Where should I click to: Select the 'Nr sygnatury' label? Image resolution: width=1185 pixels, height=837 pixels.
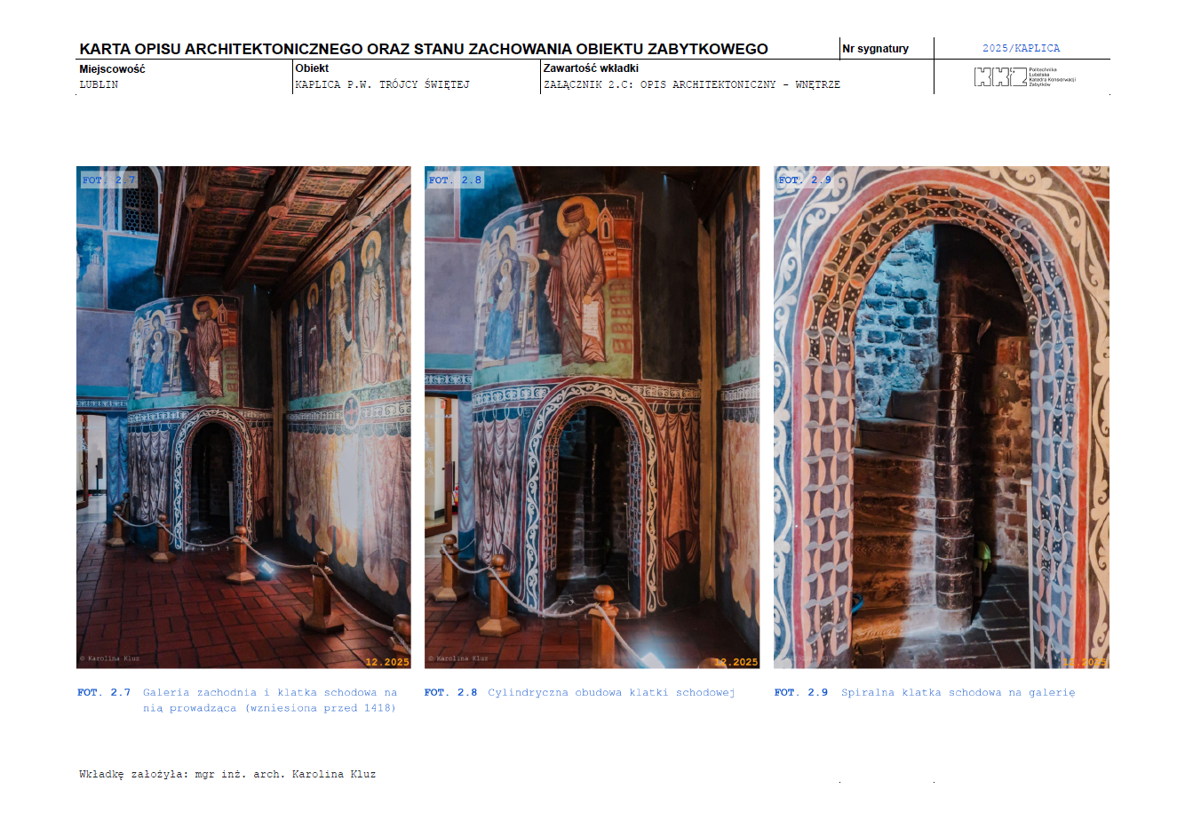coord(875,49)
